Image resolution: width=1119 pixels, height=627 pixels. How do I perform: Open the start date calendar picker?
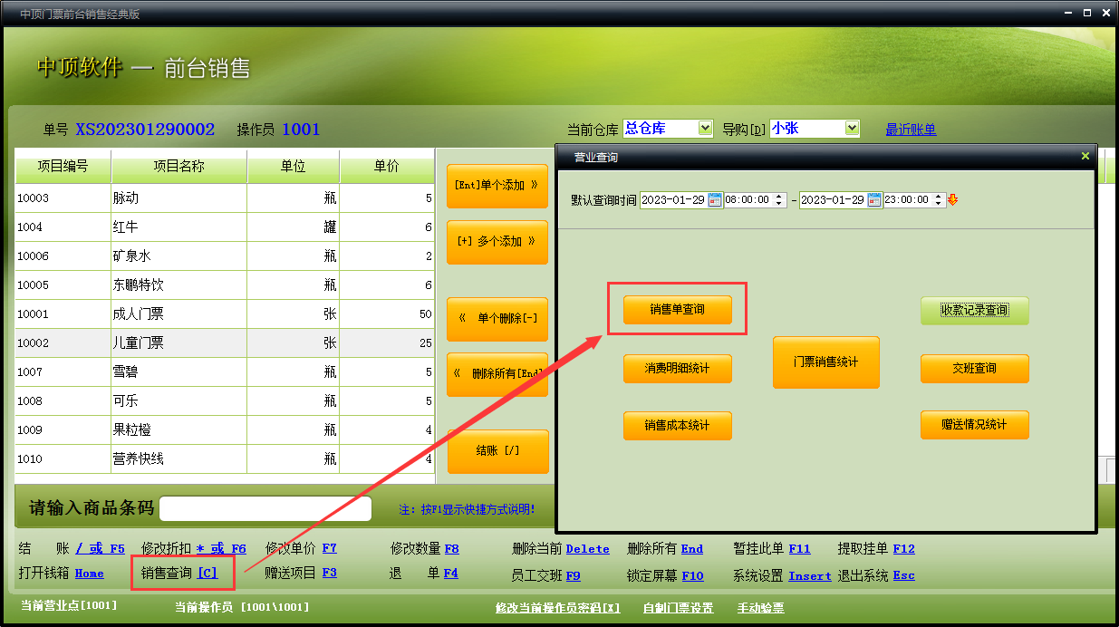714,200
